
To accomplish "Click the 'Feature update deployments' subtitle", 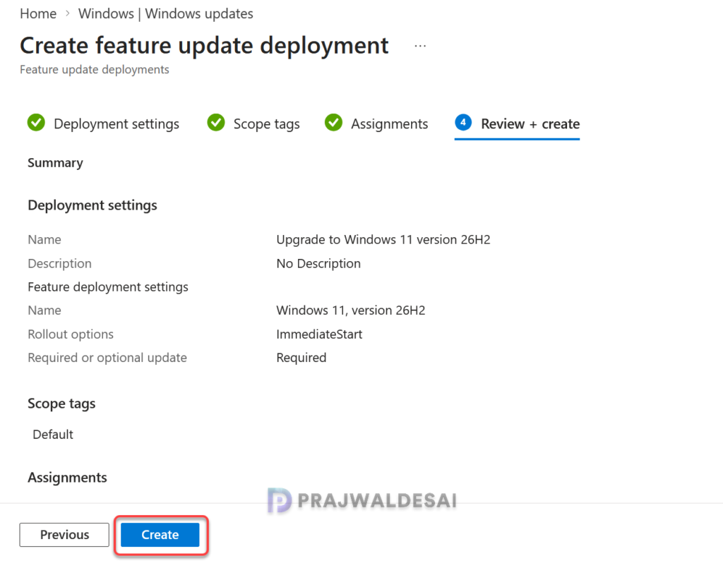I will click(95, 70).
